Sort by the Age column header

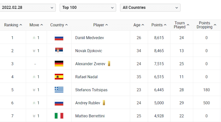(139, 25)
